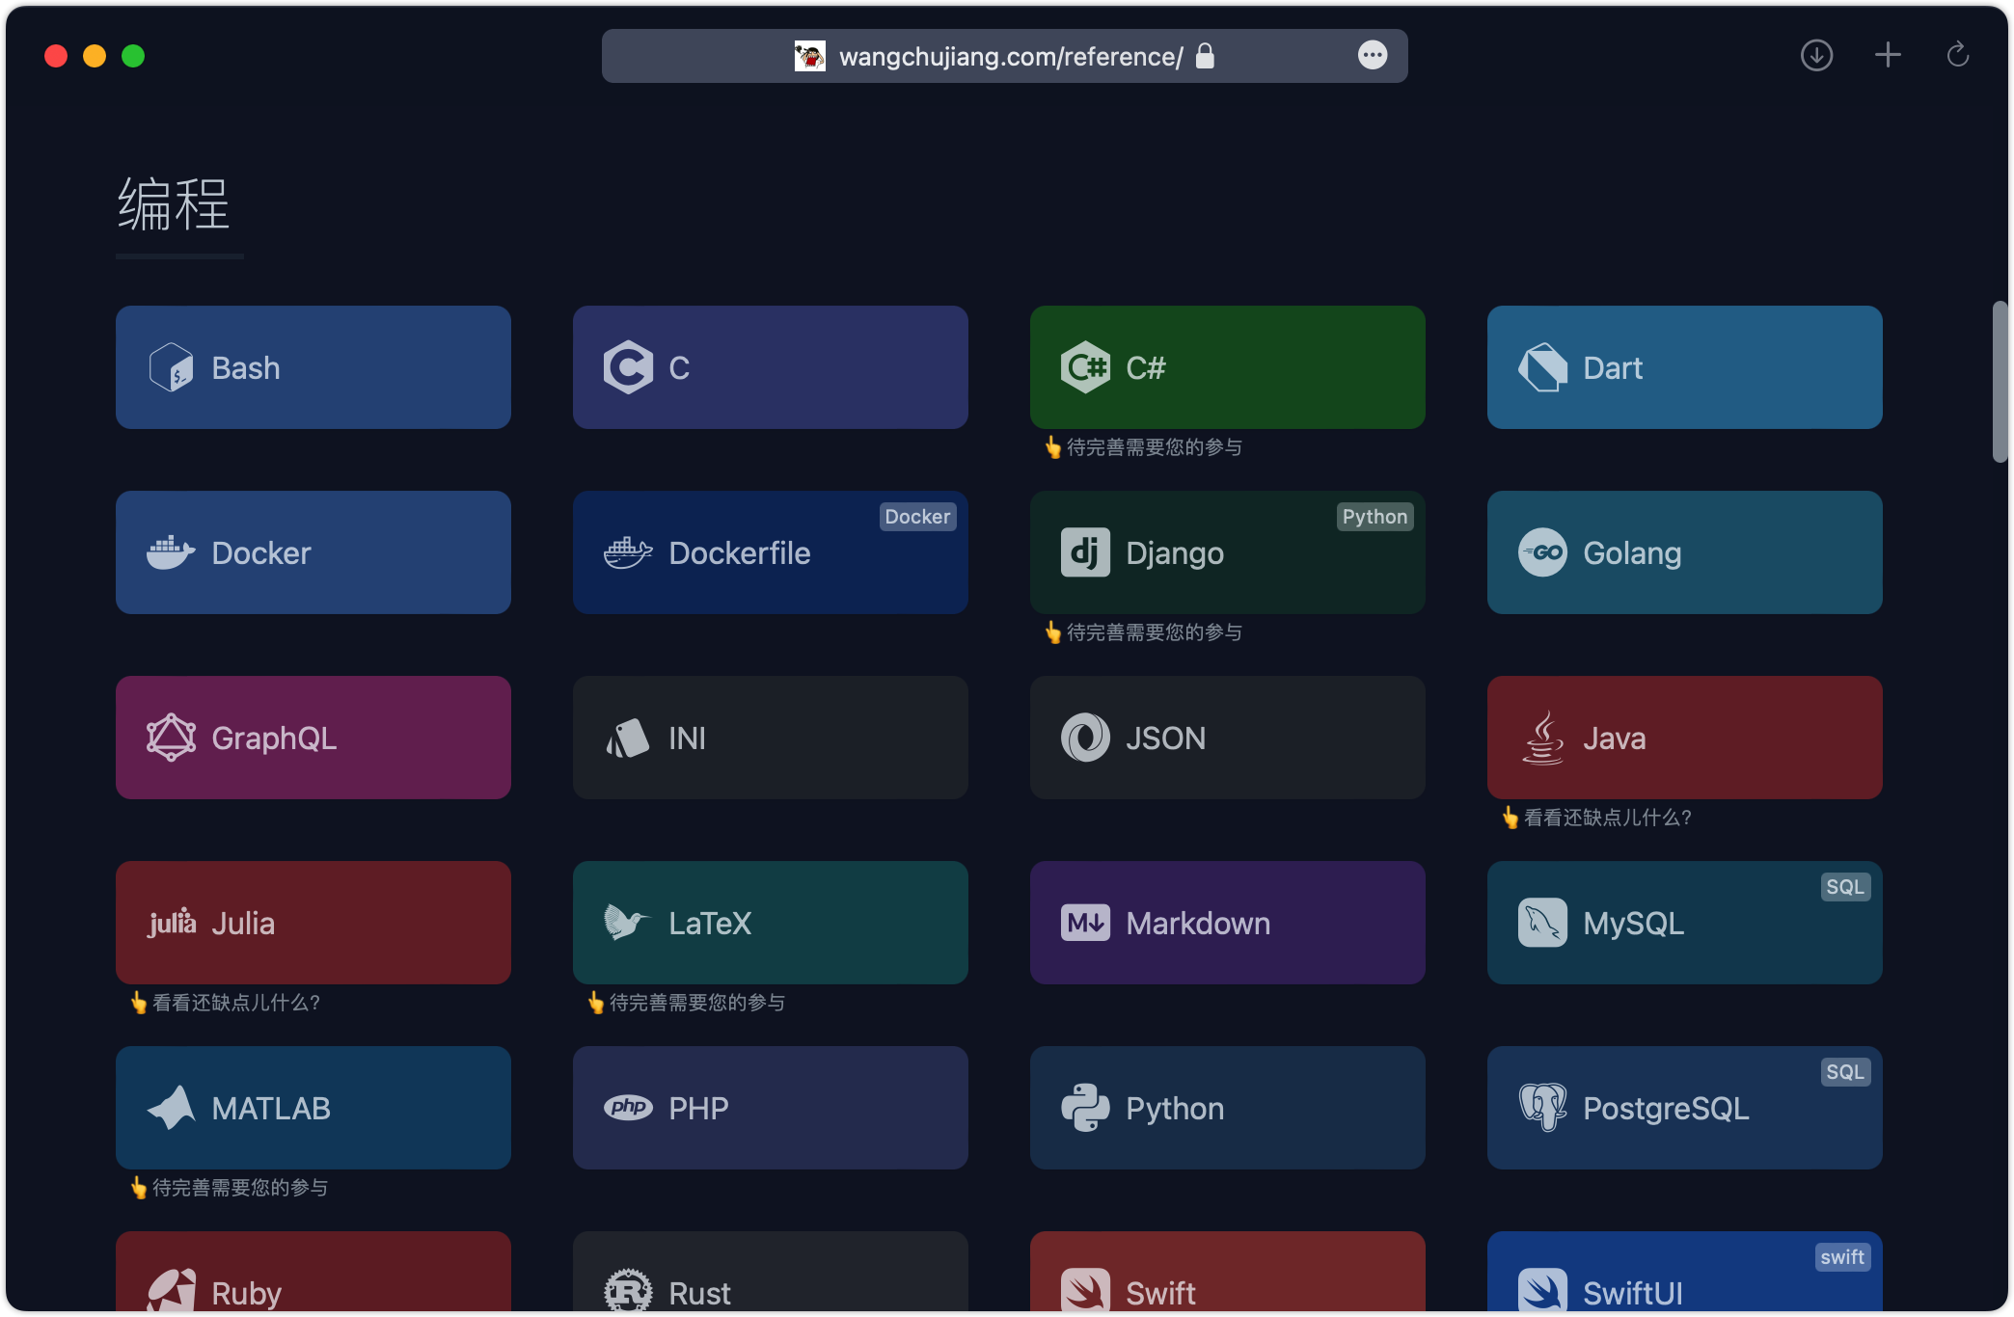Click the GraphQL logo
Screen dimensions: 2014x1317
[x=170, y=738]
